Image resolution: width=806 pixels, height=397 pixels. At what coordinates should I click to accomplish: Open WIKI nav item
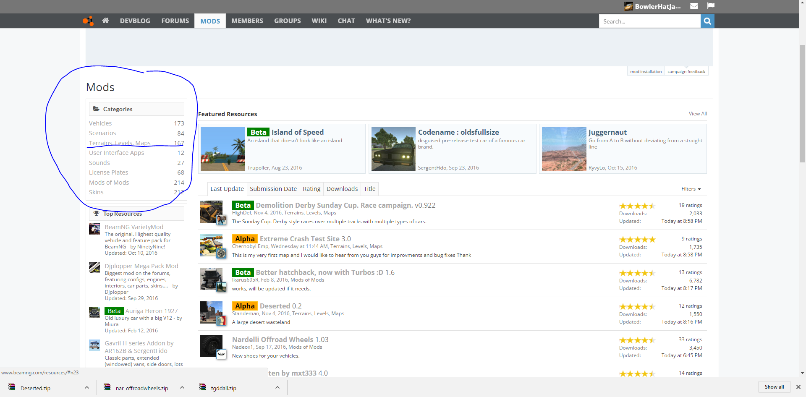click(319, 21)
